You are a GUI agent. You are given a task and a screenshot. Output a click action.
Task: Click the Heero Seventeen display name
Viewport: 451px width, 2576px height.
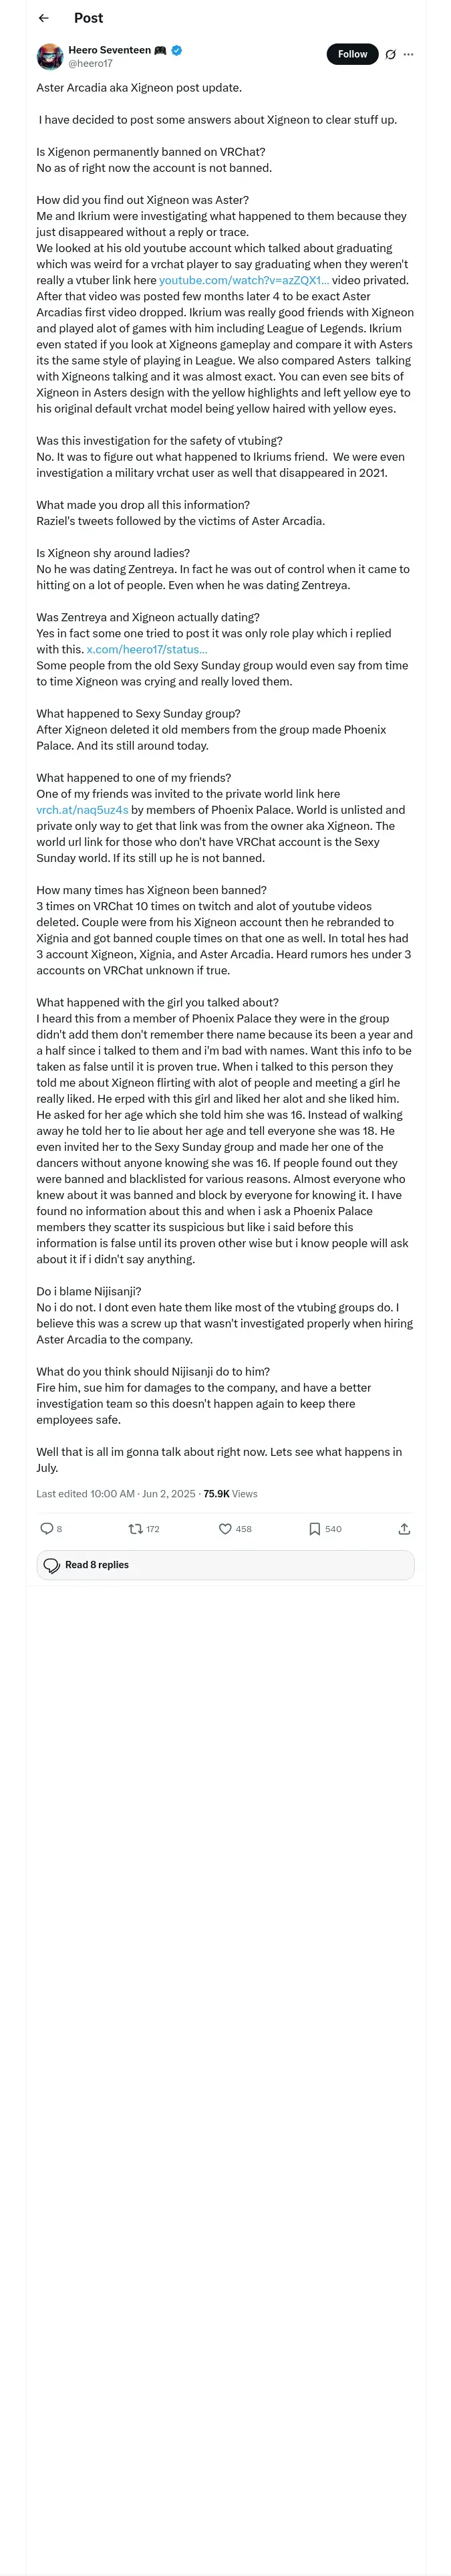[x=110, y=50]
